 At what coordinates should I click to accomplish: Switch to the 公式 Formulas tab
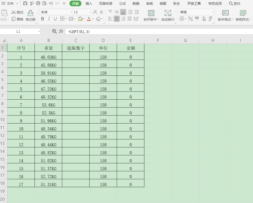122,3
